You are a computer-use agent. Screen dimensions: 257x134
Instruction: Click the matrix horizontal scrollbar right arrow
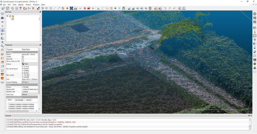tap(37, 111)
